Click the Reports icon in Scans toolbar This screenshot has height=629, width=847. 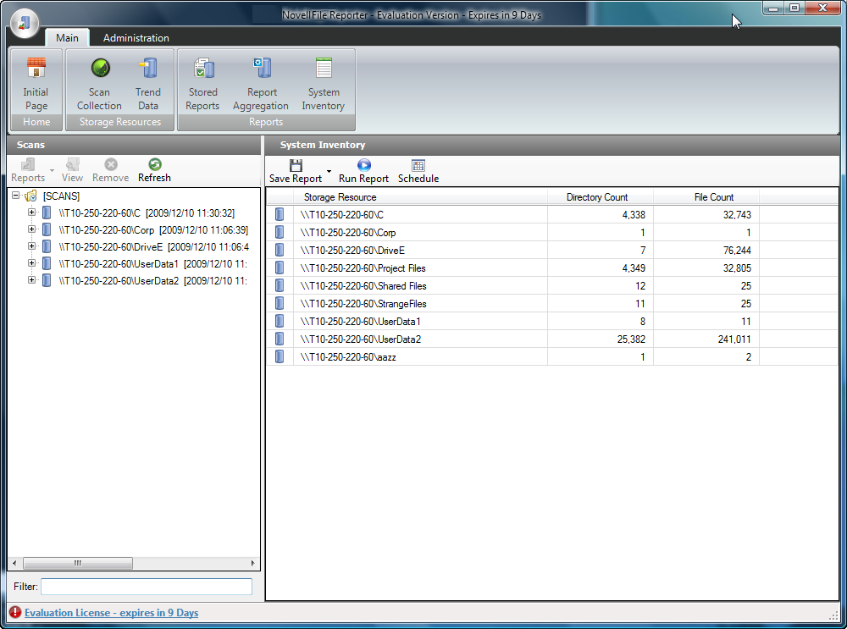[28, 164]
